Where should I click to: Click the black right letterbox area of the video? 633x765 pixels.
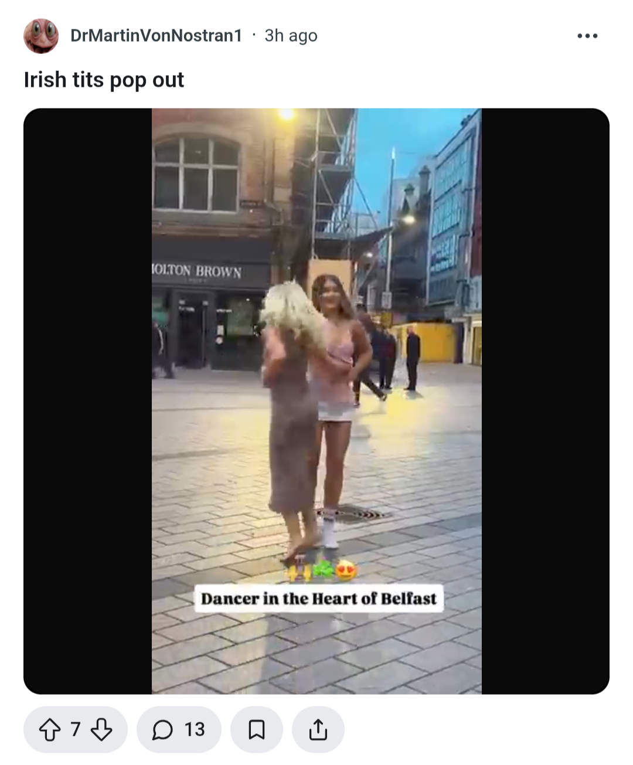pyautogui.click(x=546, y=401)
